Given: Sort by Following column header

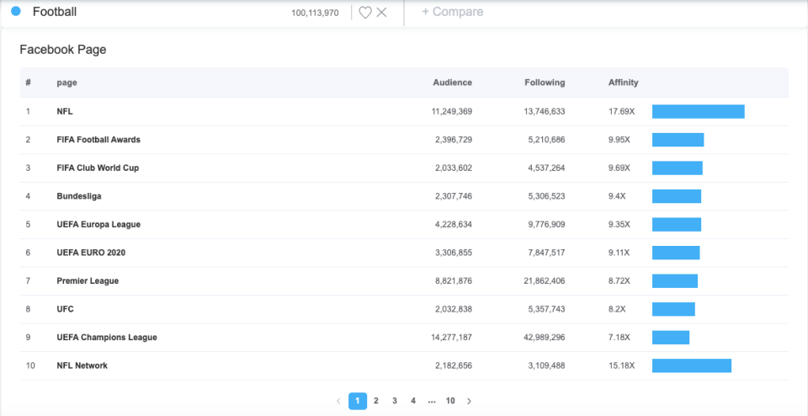Looking at the screenshot, I should pos(545,83).
